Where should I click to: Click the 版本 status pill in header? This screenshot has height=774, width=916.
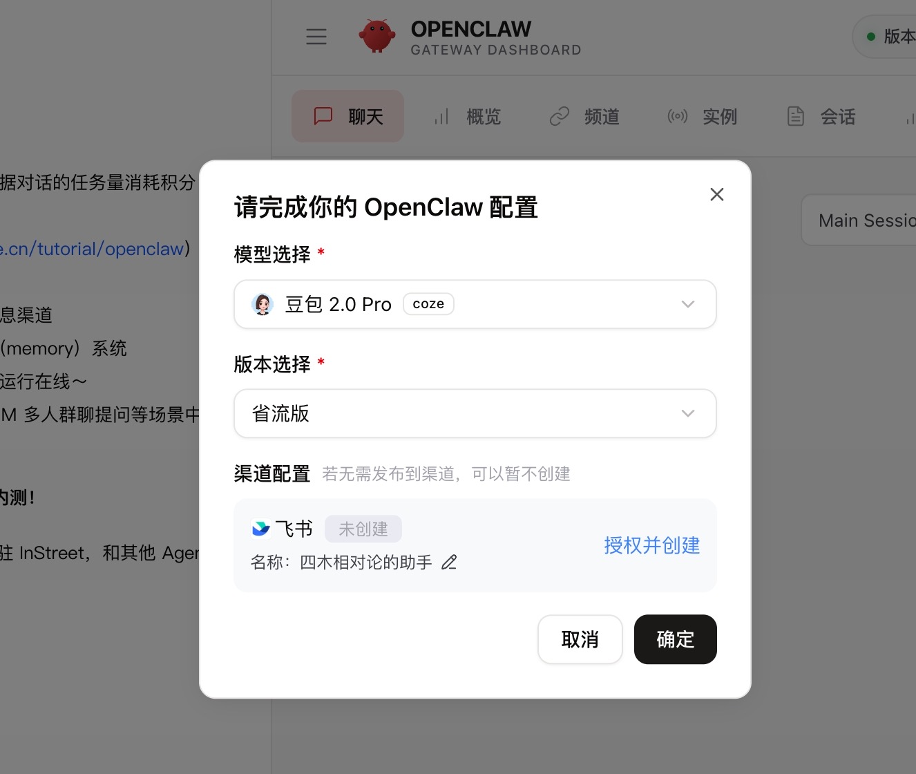(885, 37)
